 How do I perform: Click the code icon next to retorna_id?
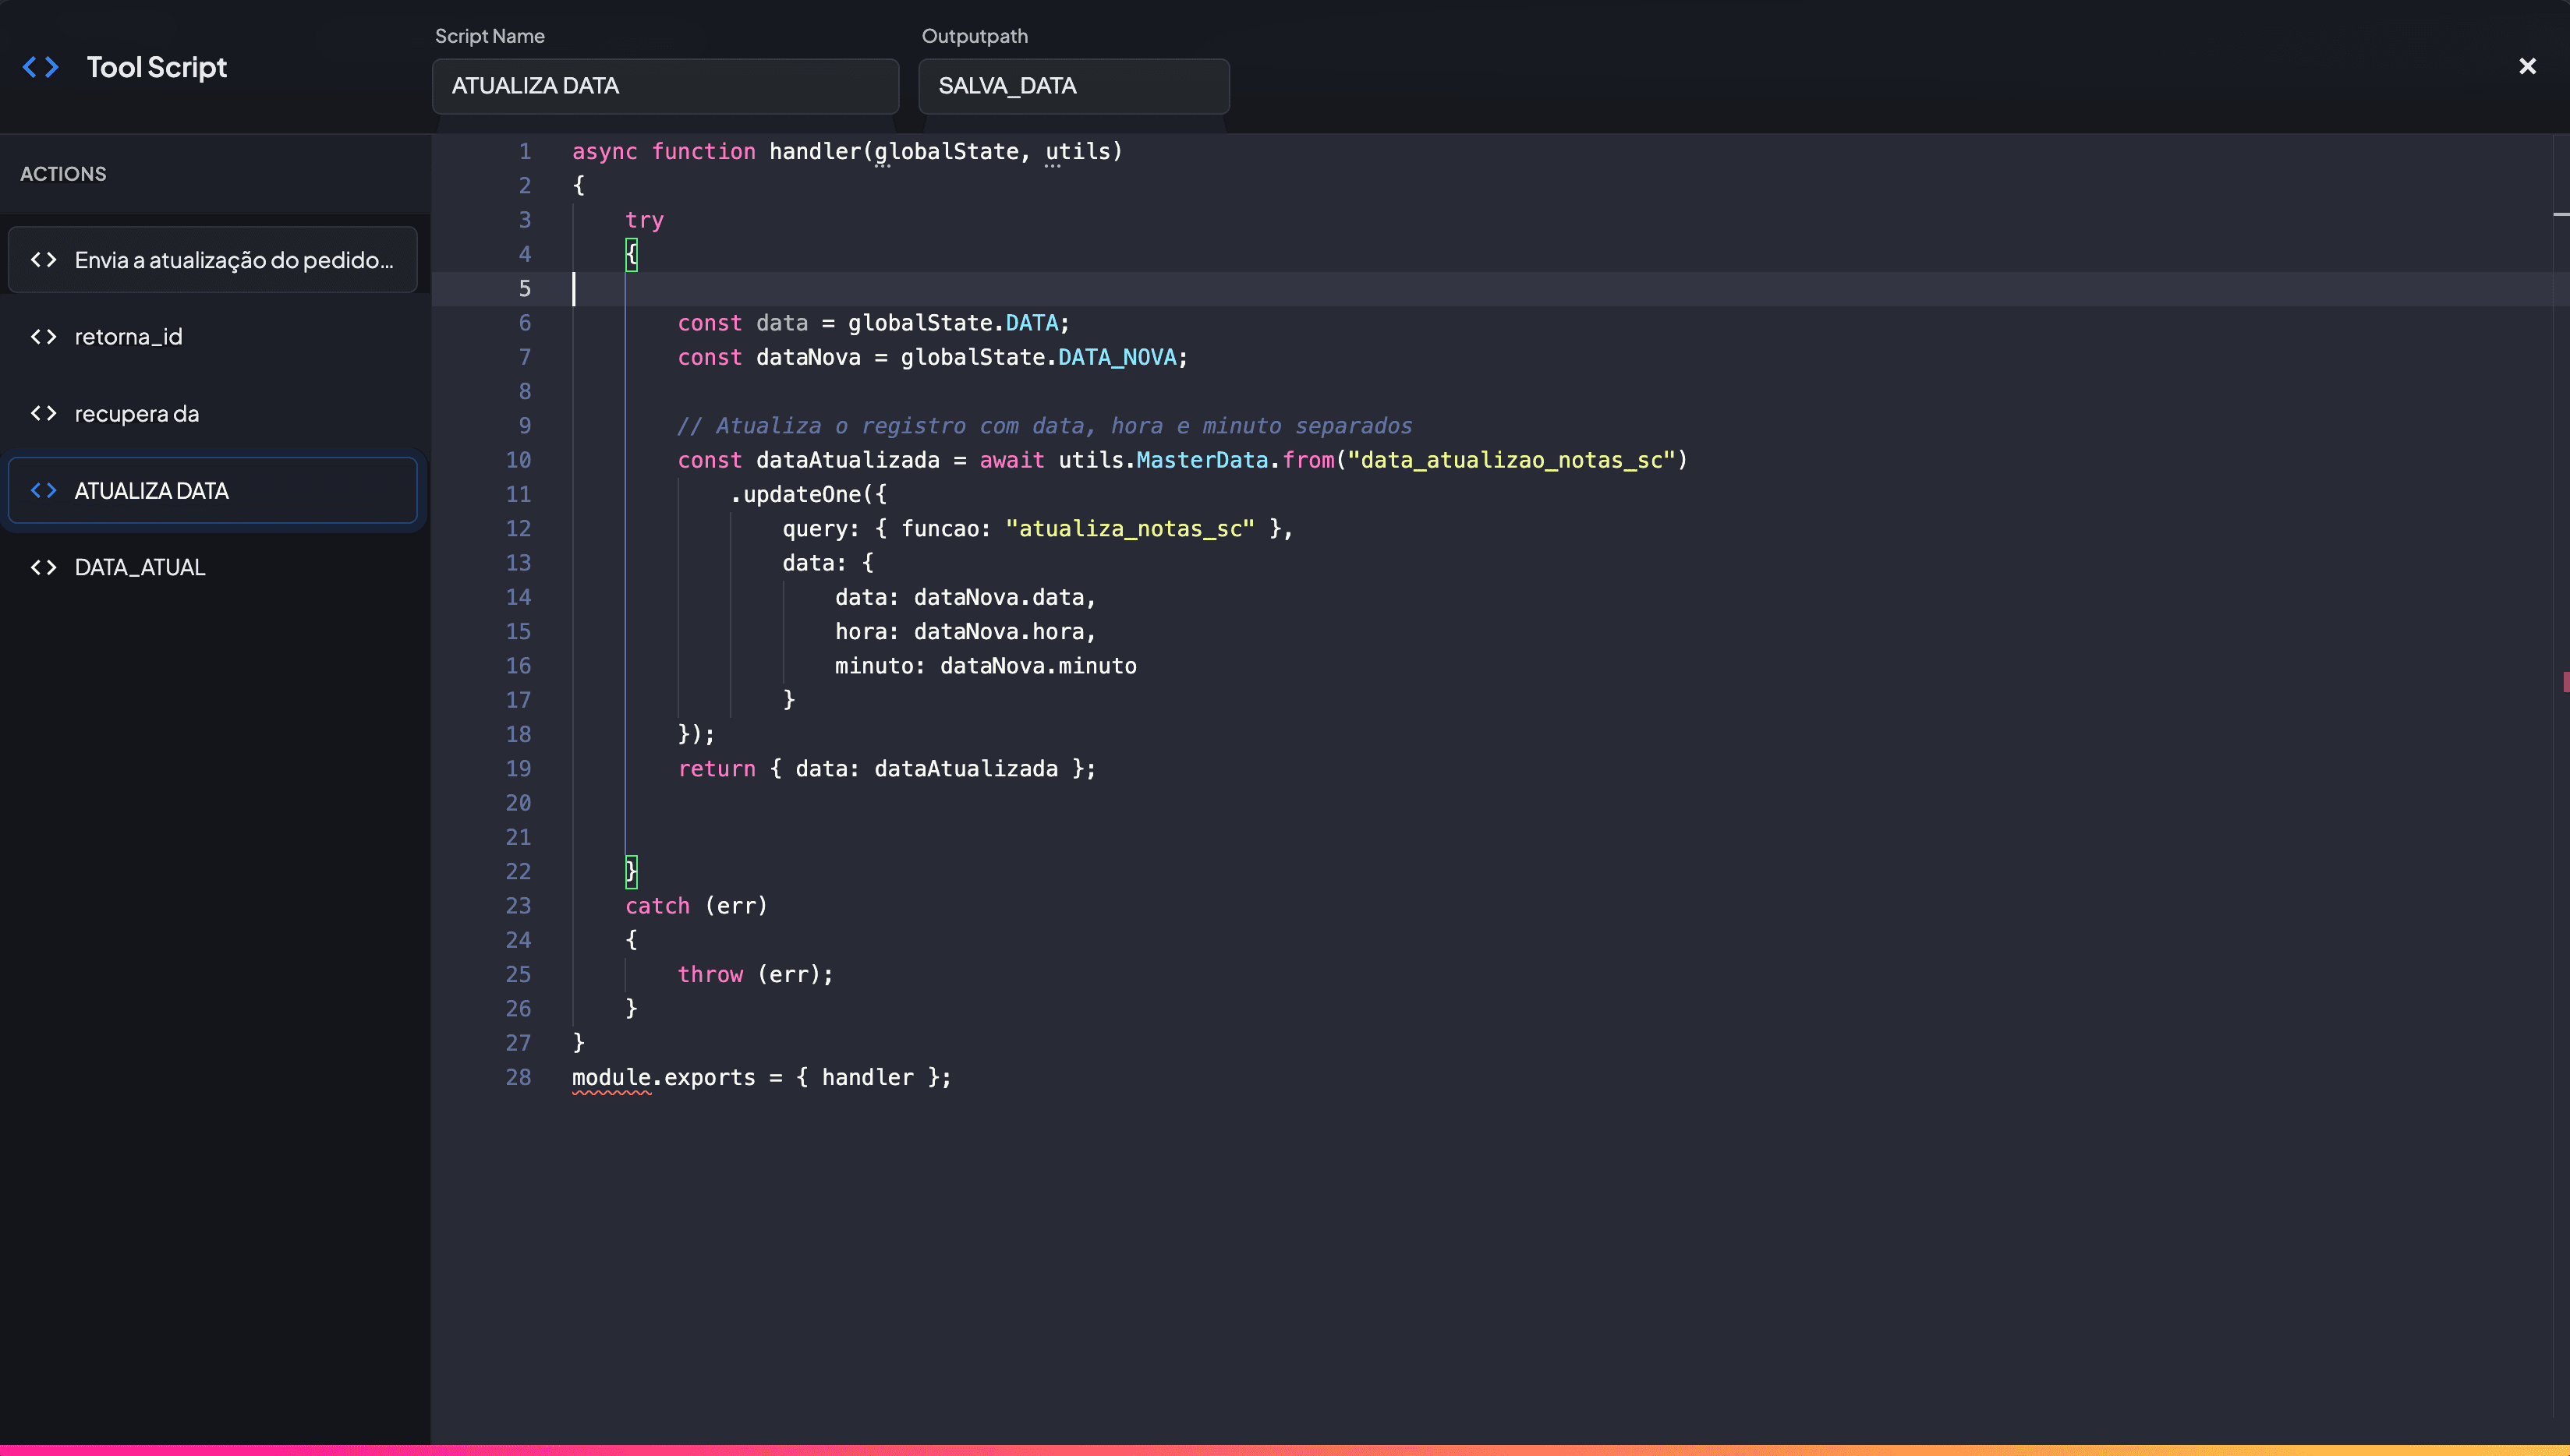coord(44,336)
